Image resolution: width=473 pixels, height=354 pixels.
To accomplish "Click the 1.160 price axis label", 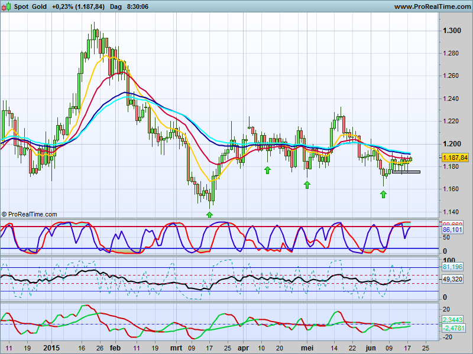I will [x=451, y=189].
